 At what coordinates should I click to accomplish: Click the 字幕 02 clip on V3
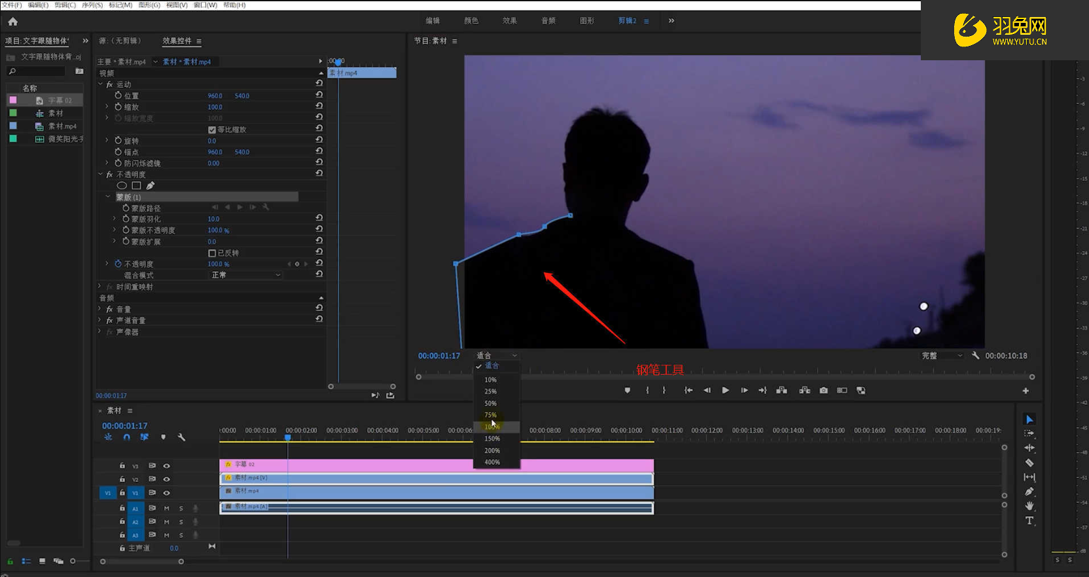(437, 465)
